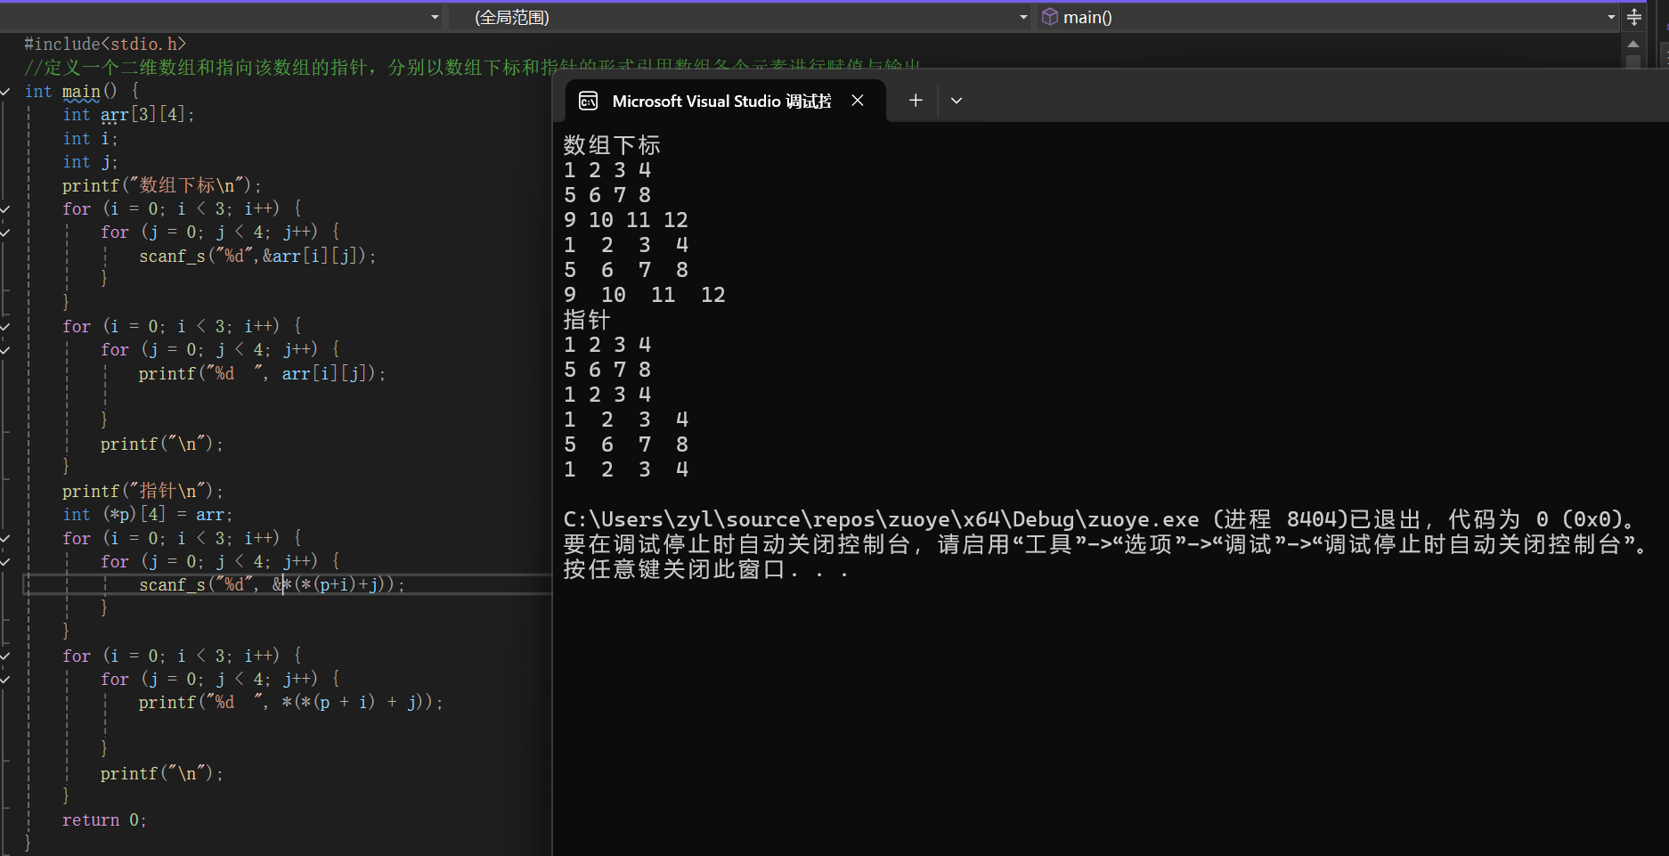Open a new console tab with the plus button
Screen dimensions: 1669x856
[916, 101]
